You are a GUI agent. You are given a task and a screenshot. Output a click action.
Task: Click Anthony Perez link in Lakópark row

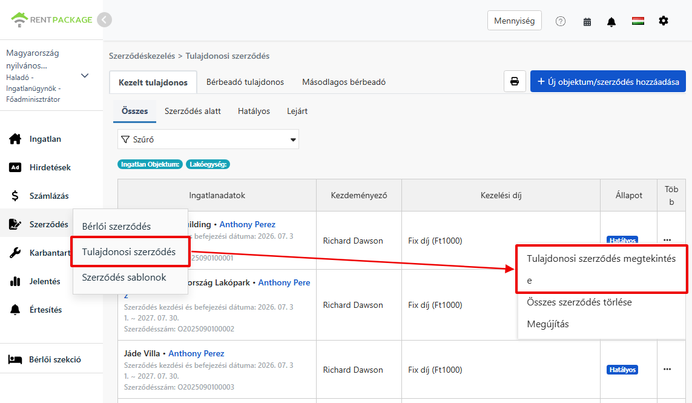point(284,282)
